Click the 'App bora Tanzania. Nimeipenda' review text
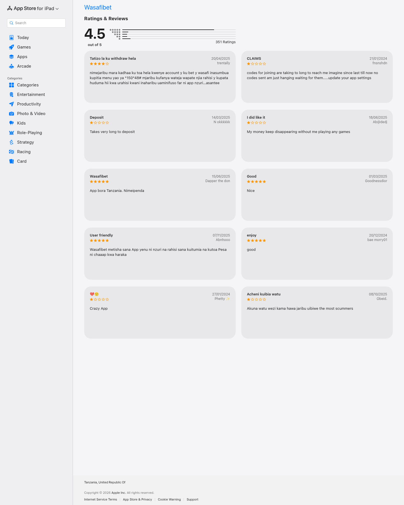Viewport: 404px width, 505px height. [117, 191]
